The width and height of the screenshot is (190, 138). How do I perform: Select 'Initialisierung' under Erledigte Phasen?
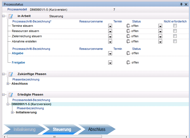(x=26, y=112)
